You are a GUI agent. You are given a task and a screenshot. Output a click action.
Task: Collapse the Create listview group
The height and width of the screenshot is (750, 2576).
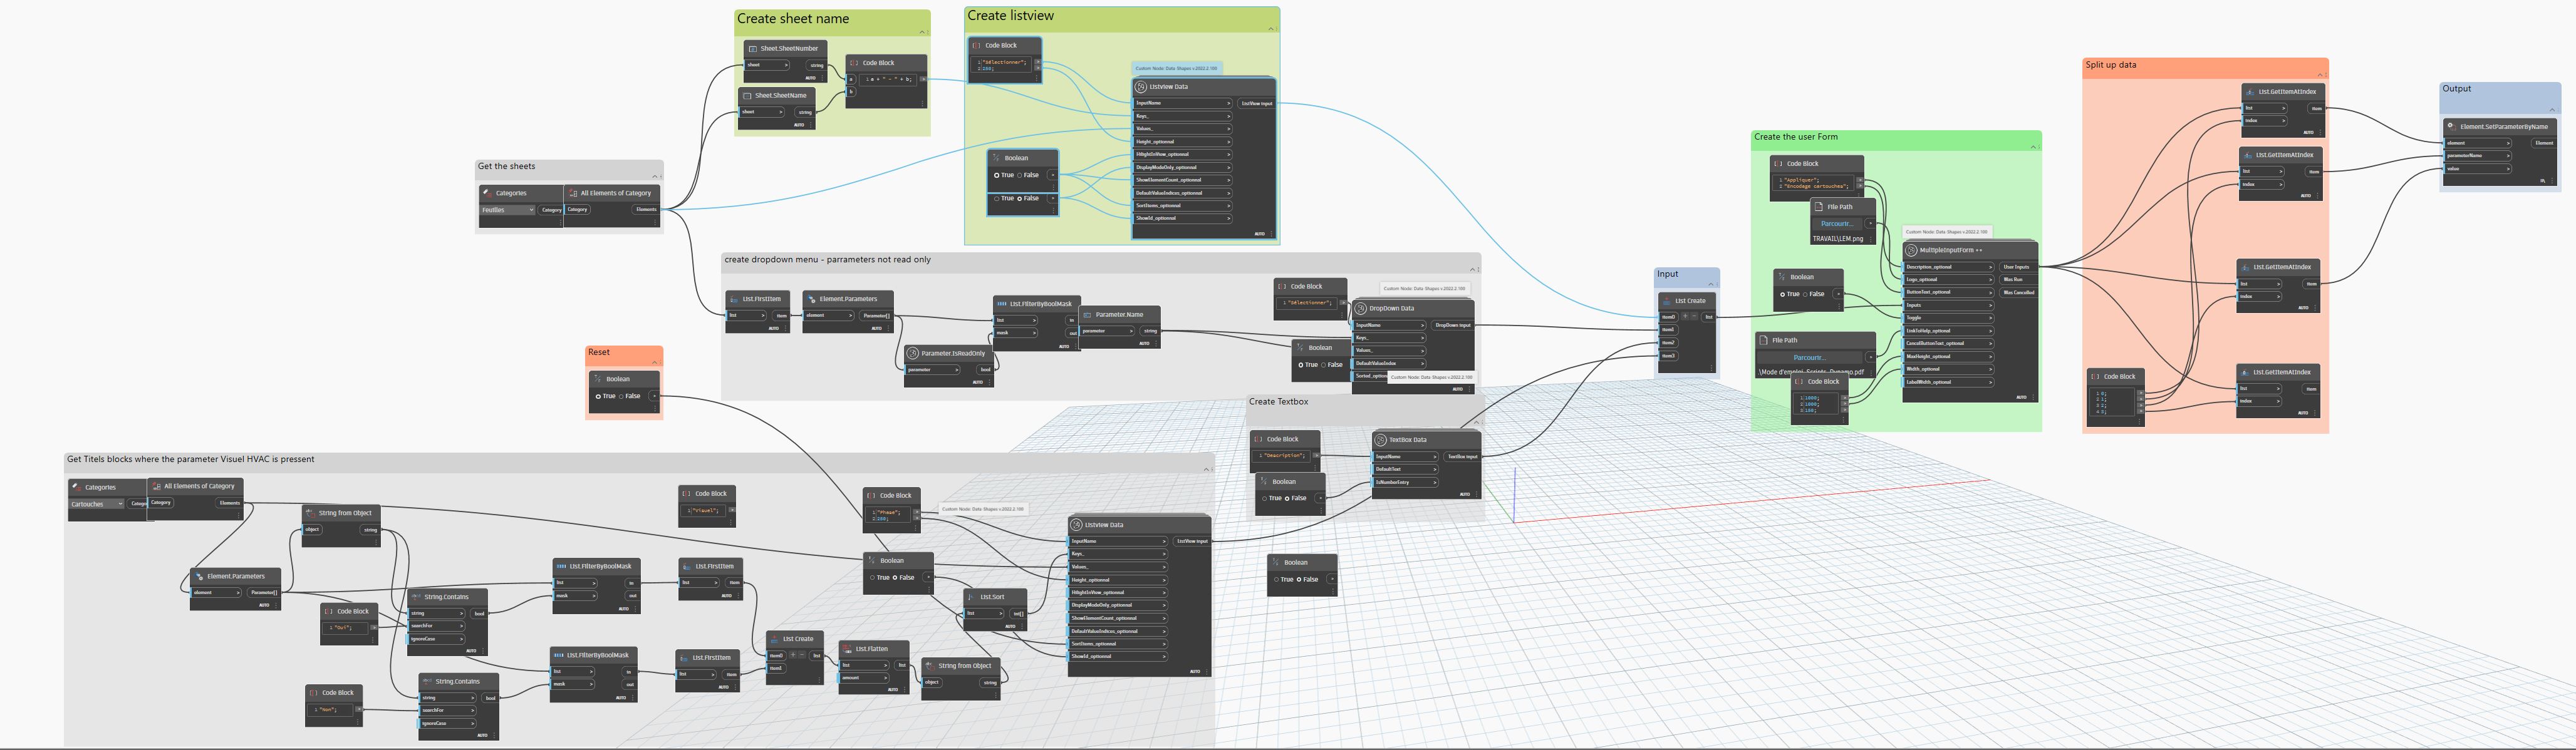[x=1272, y=28]
